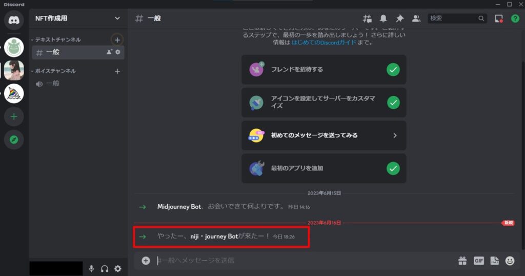Screen dimensions: 525x276
Task: Open the gift Nitro icon
Action: 462,261
